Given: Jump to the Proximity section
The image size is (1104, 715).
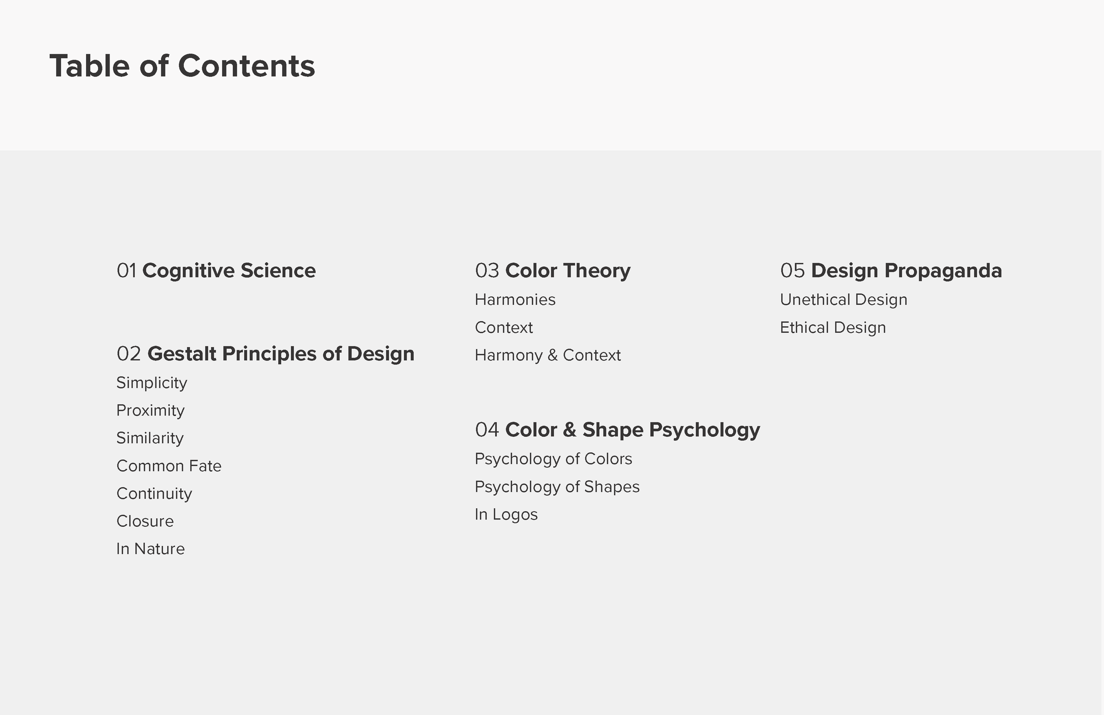Looking at the screenshot, I should tap(150, 411).
